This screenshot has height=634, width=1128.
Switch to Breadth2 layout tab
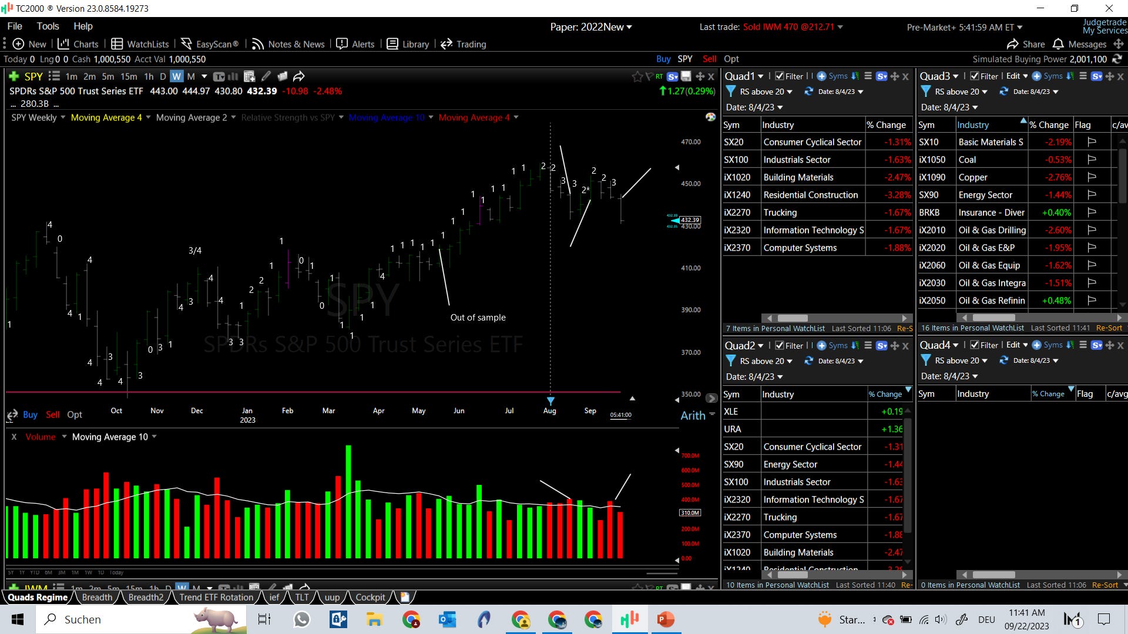tap(146, 597)
